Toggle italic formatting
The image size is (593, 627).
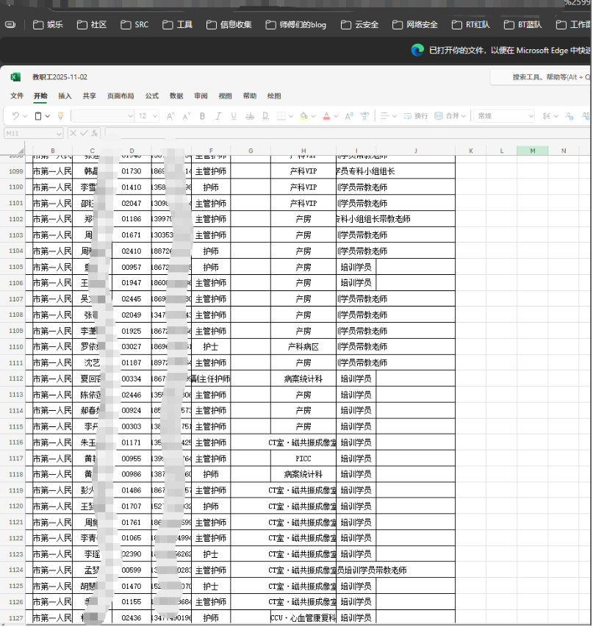click(218, 115)
